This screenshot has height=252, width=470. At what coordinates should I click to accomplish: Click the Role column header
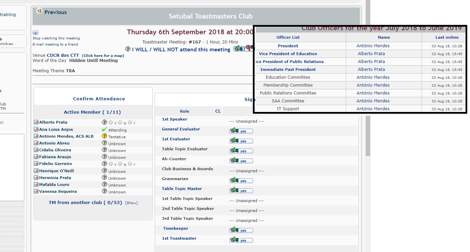coord(185,111)
